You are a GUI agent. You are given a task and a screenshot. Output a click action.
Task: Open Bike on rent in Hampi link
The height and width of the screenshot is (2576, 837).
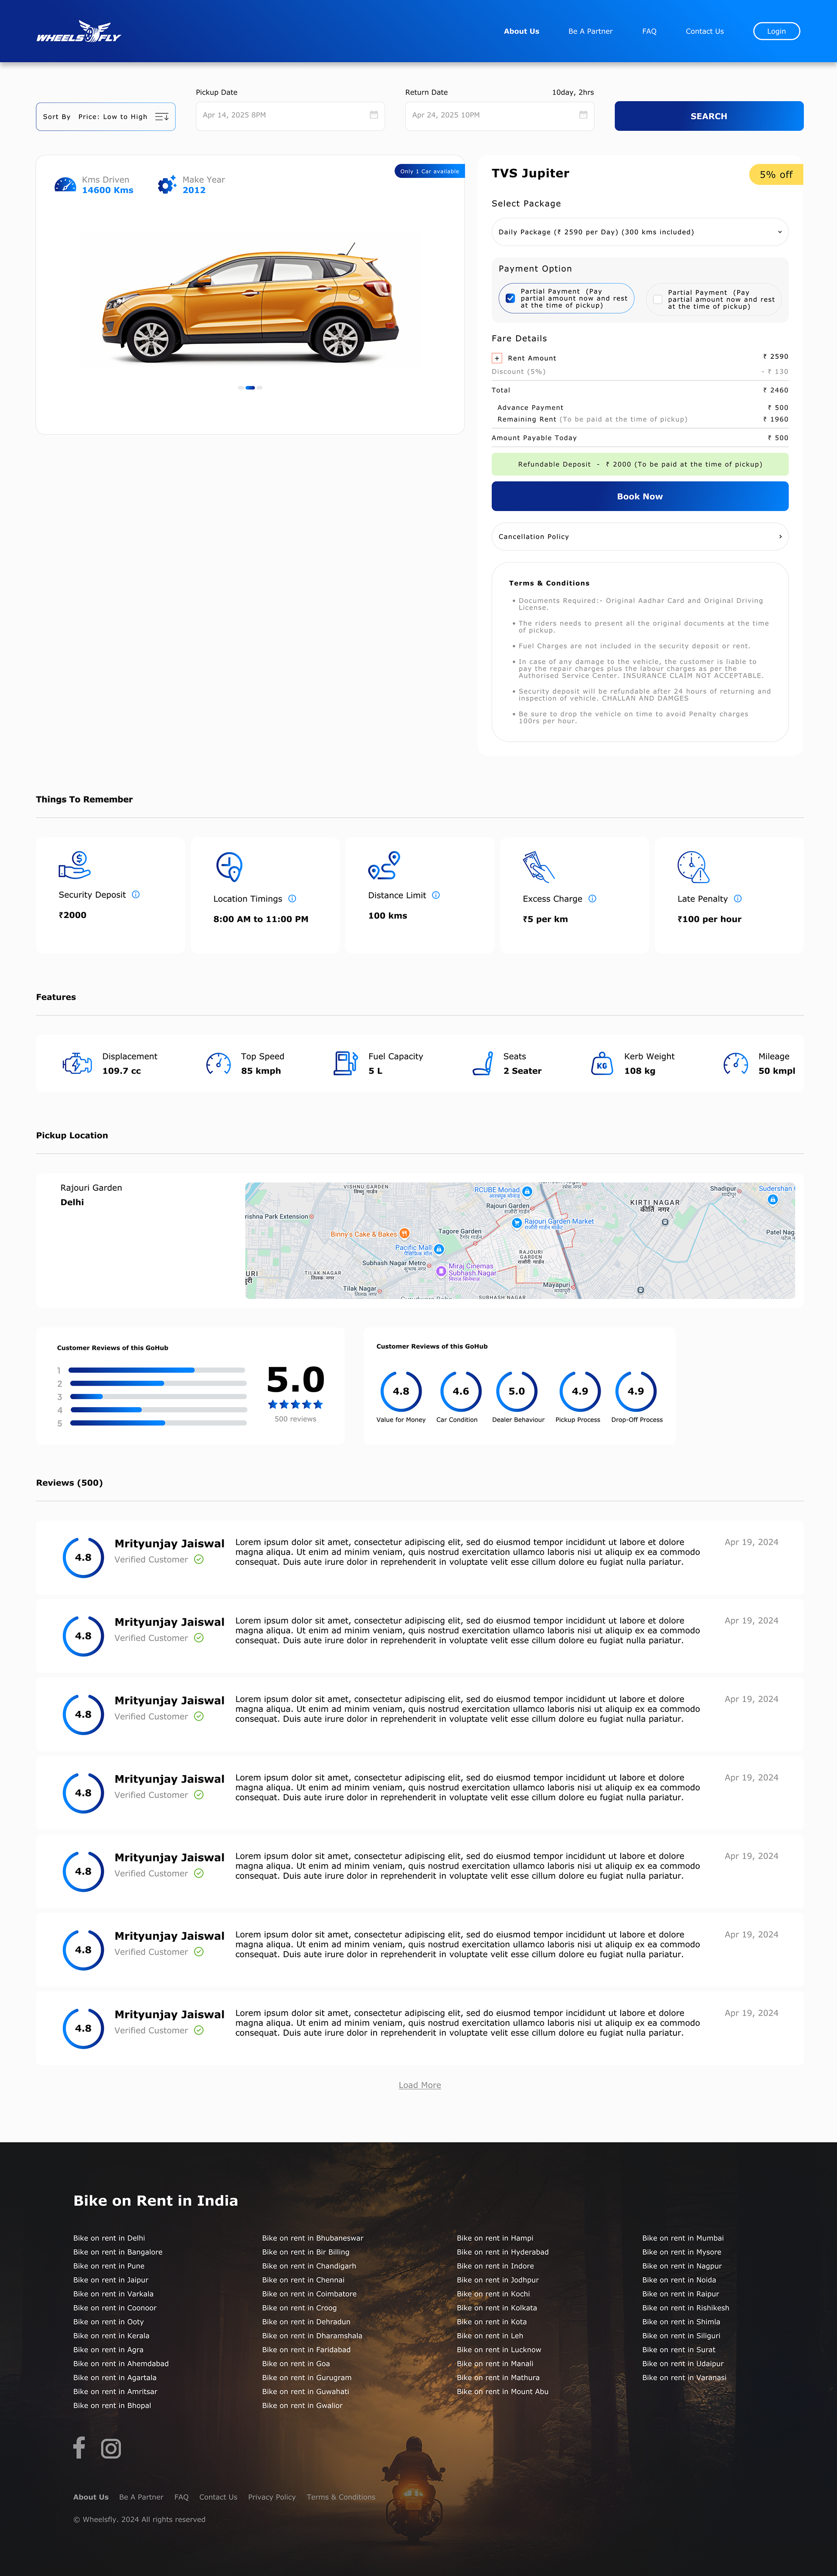[495, 2238]
